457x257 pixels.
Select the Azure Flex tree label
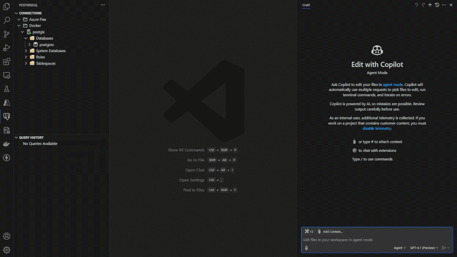[38, 20]
